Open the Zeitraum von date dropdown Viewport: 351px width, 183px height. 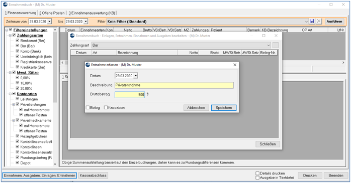tap(49, 22)
